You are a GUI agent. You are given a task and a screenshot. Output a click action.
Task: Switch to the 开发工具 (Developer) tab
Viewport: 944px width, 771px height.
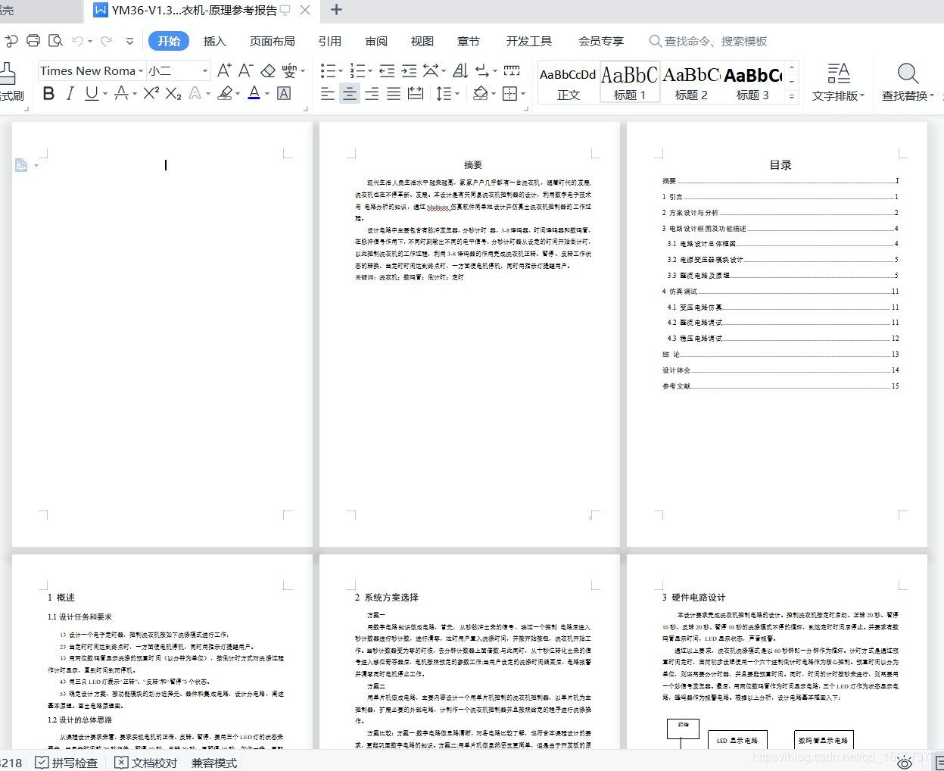coord(529,41)
